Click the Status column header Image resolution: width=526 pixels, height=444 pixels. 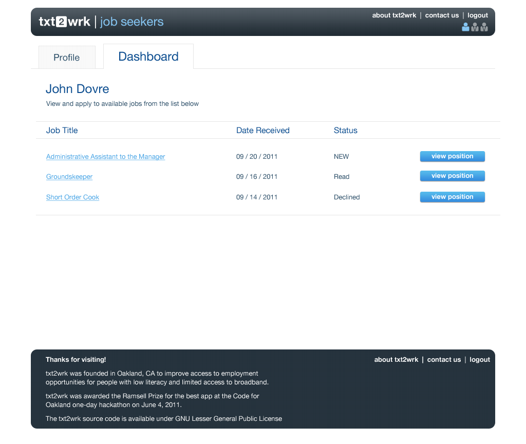[346, 131]
